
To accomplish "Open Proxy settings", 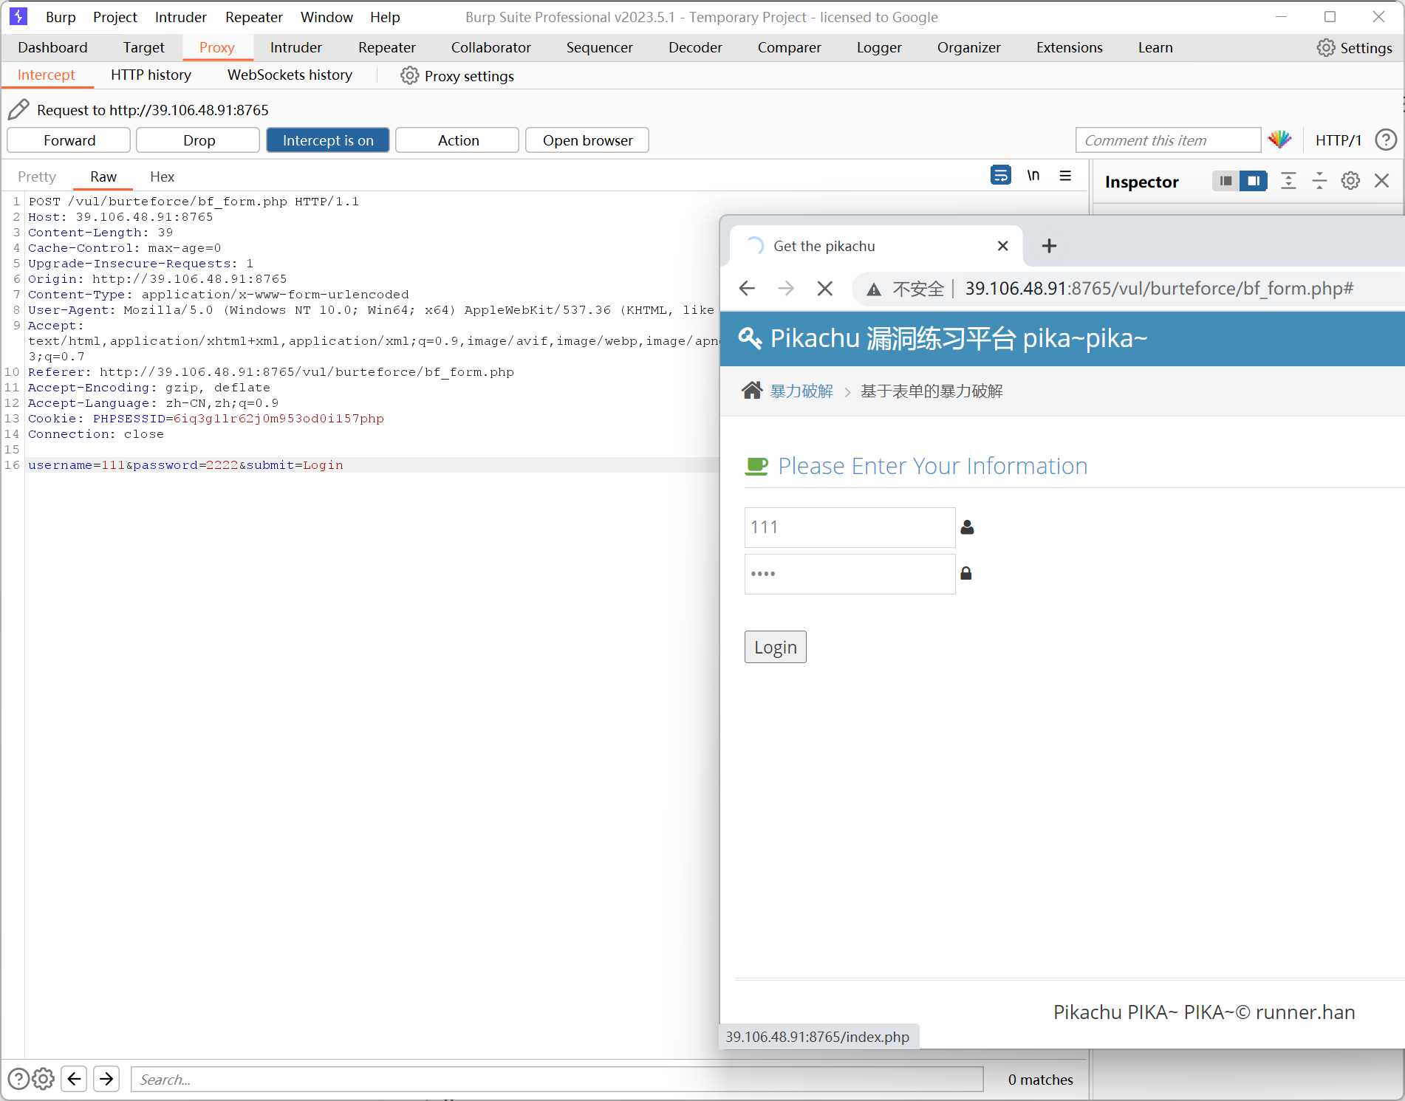I will pos(457,76).
